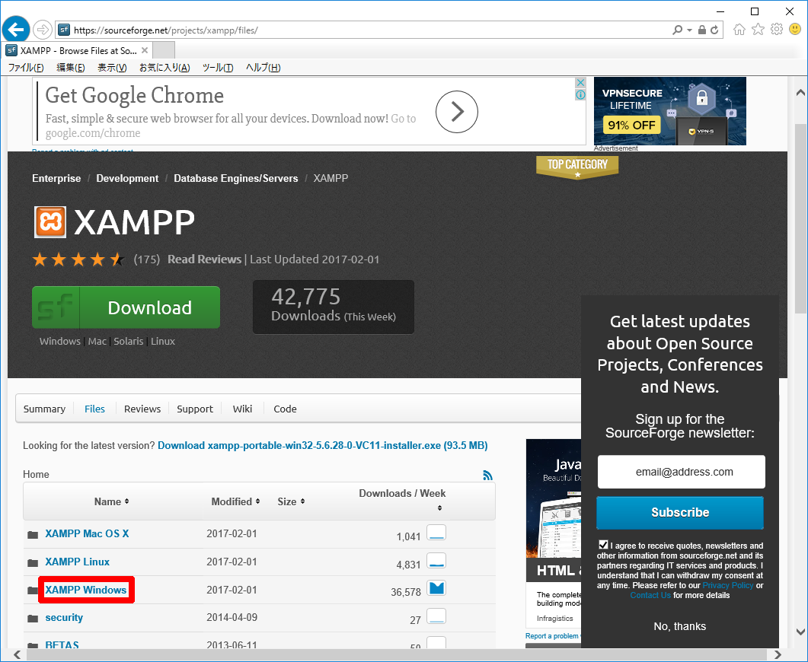Open the お気に入り(A) menu
Image resolution: width=808 pixels, height=662 pixels.
(164, 68)
